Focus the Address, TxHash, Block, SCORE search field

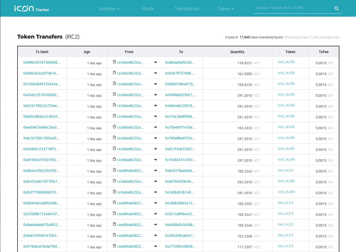(293, 8)
